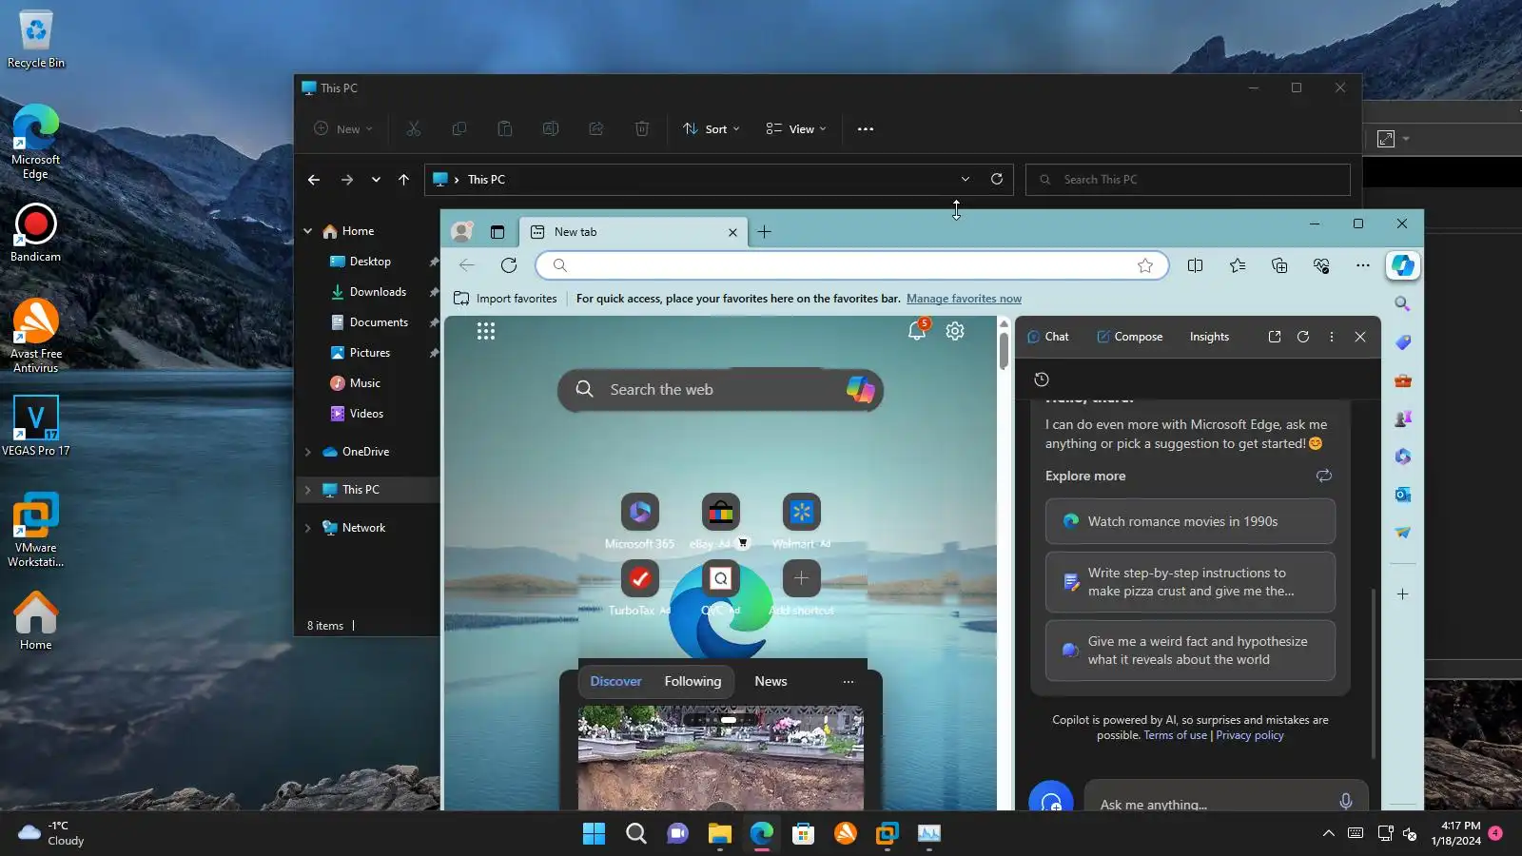Open Edge split screen icon
Screen dimensions: 1522x856
(x=1196, y=265)
